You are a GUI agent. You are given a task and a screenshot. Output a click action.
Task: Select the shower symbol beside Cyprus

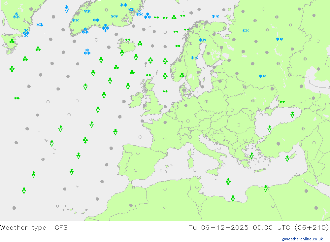(287, 158)
